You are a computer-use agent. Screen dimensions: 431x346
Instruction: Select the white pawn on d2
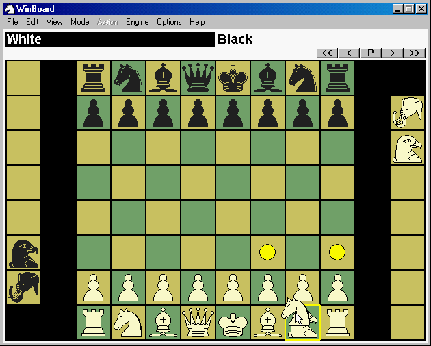(x=198, y=287)
